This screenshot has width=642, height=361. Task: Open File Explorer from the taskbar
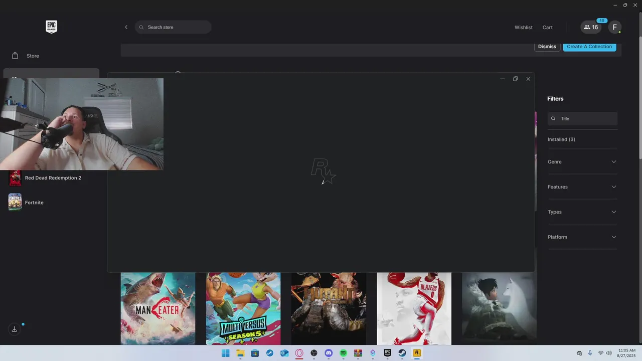pos(240,353)
